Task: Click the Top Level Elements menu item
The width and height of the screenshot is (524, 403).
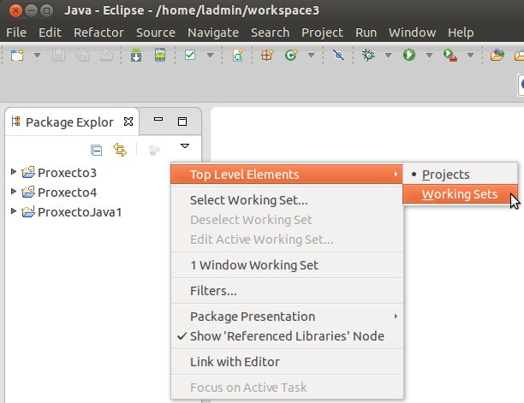Action: [287, 175]
